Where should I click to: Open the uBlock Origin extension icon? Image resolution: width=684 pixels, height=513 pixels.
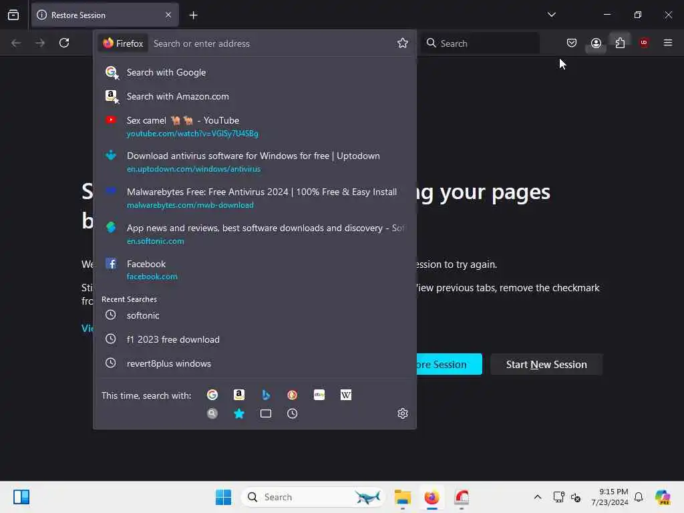click(644, 43)
